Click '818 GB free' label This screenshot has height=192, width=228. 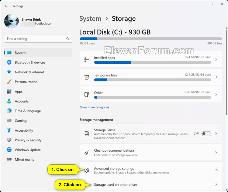click(215, 43)
